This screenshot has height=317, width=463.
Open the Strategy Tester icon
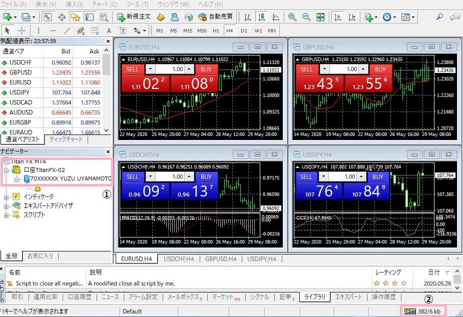pyautogui.click(x=104, y=17)
